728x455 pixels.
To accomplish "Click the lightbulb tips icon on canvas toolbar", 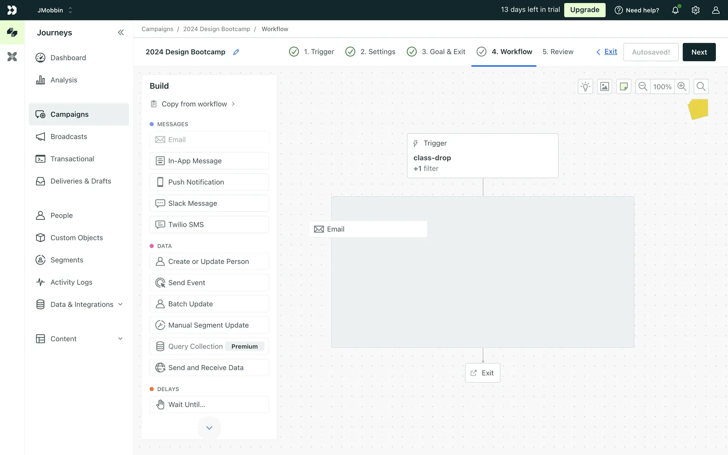I will point(585,86).
